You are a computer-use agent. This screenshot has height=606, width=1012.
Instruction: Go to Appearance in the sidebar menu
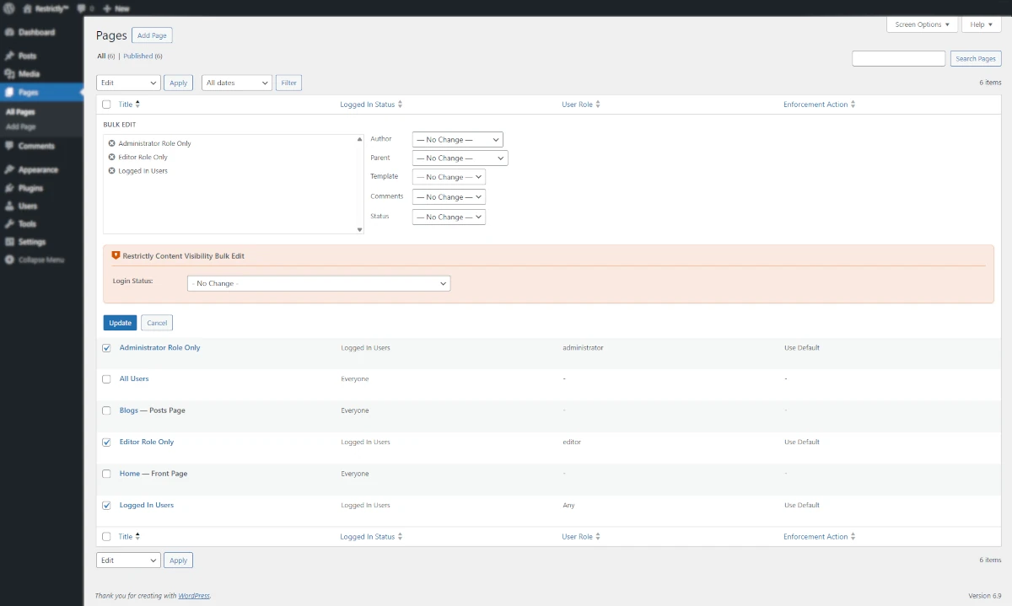coord(38,169)
